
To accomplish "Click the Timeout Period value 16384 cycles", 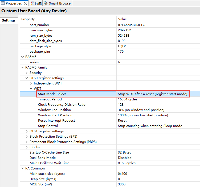I will pyautogui.click(x=128, y=99).
